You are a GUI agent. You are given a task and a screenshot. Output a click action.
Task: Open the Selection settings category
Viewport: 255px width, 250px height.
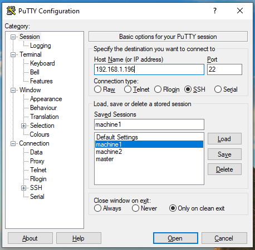pos(42,126)
